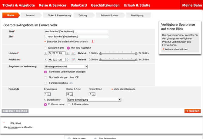This screenshot has width=203, height=139.
Task: Click Rückfahrt slider right handle at 24:00
Action: [x=136, y=60]
